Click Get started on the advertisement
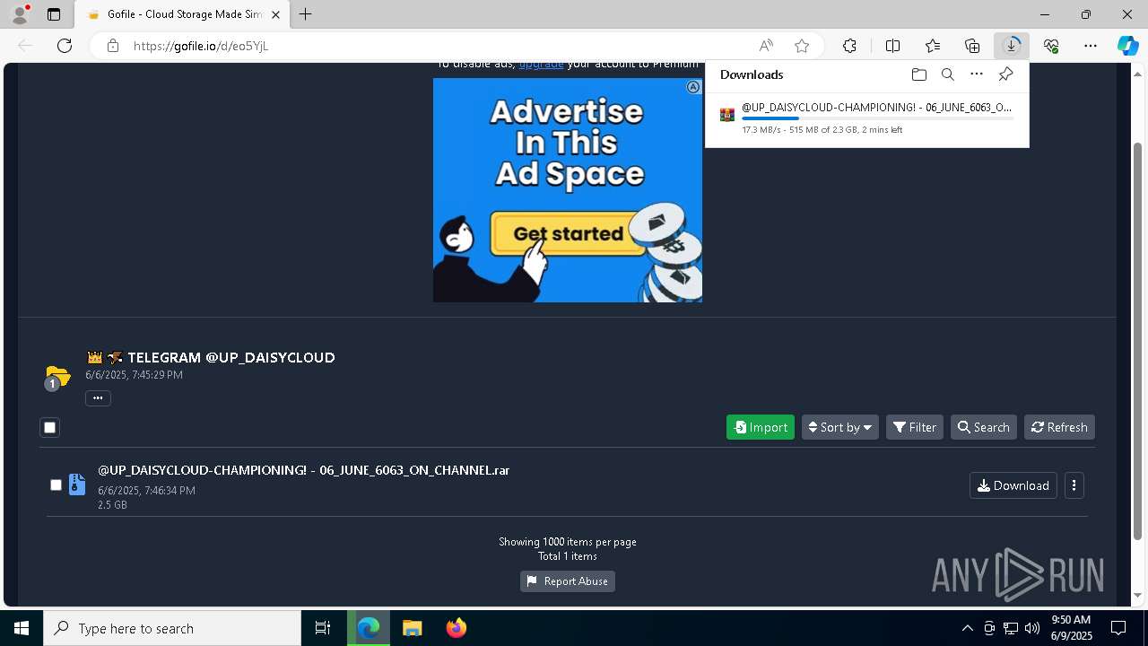This screenshot has height=646, width=1148. [568, 234]
